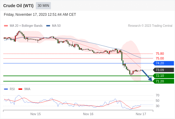Image resolution: width=175 pixels, height=119 pixels.
Task: Click the MA 50 blue legend swatch
Action: (x=48, y=26)
